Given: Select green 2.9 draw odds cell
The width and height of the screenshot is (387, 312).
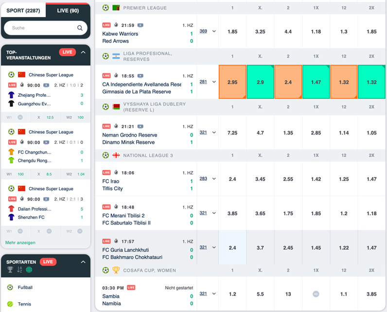Looking at the screenshot, I should click(260, 82).
